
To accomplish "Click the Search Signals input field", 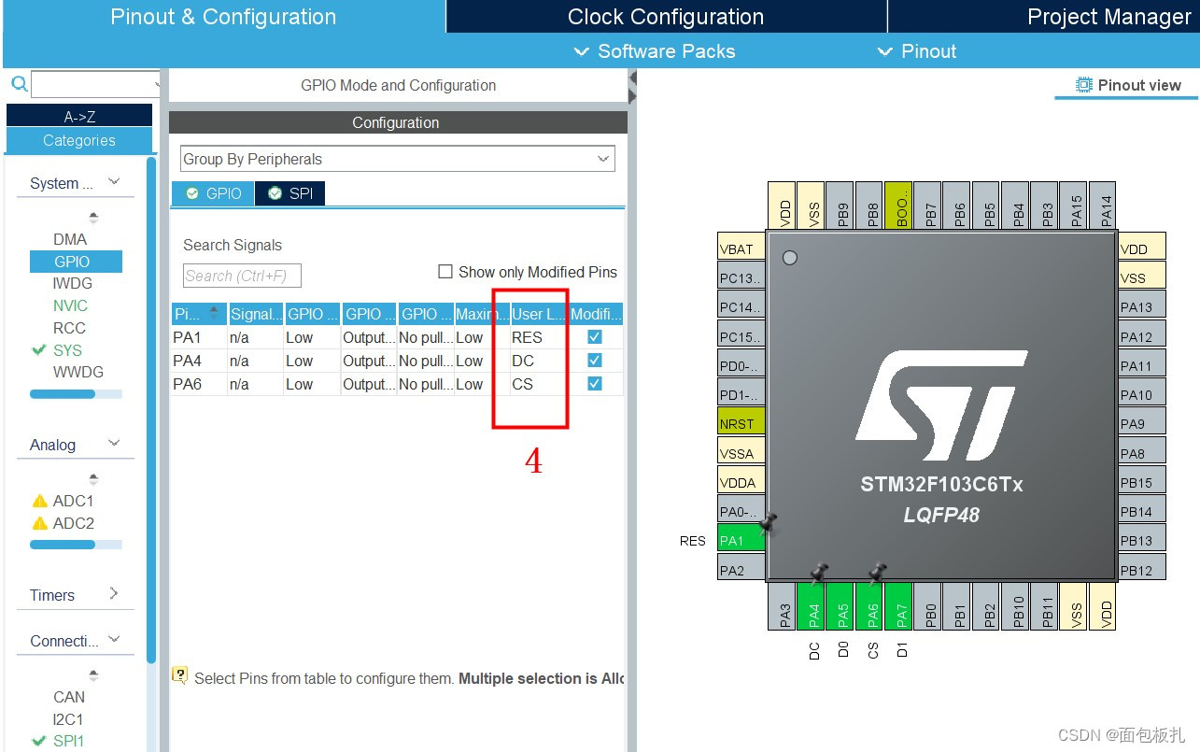I will coord(242,276).
